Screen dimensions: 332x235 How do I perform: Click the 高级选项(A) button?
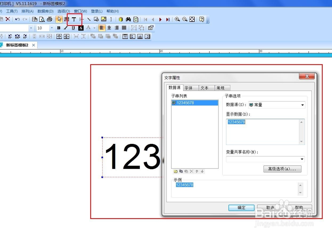tap(282, 169)
